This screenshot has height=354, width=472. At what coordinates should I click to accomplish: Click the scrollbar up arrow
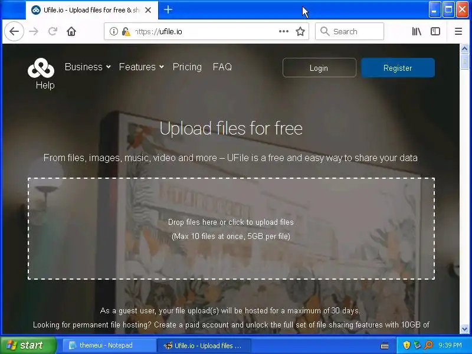click(x=464, y=48)
